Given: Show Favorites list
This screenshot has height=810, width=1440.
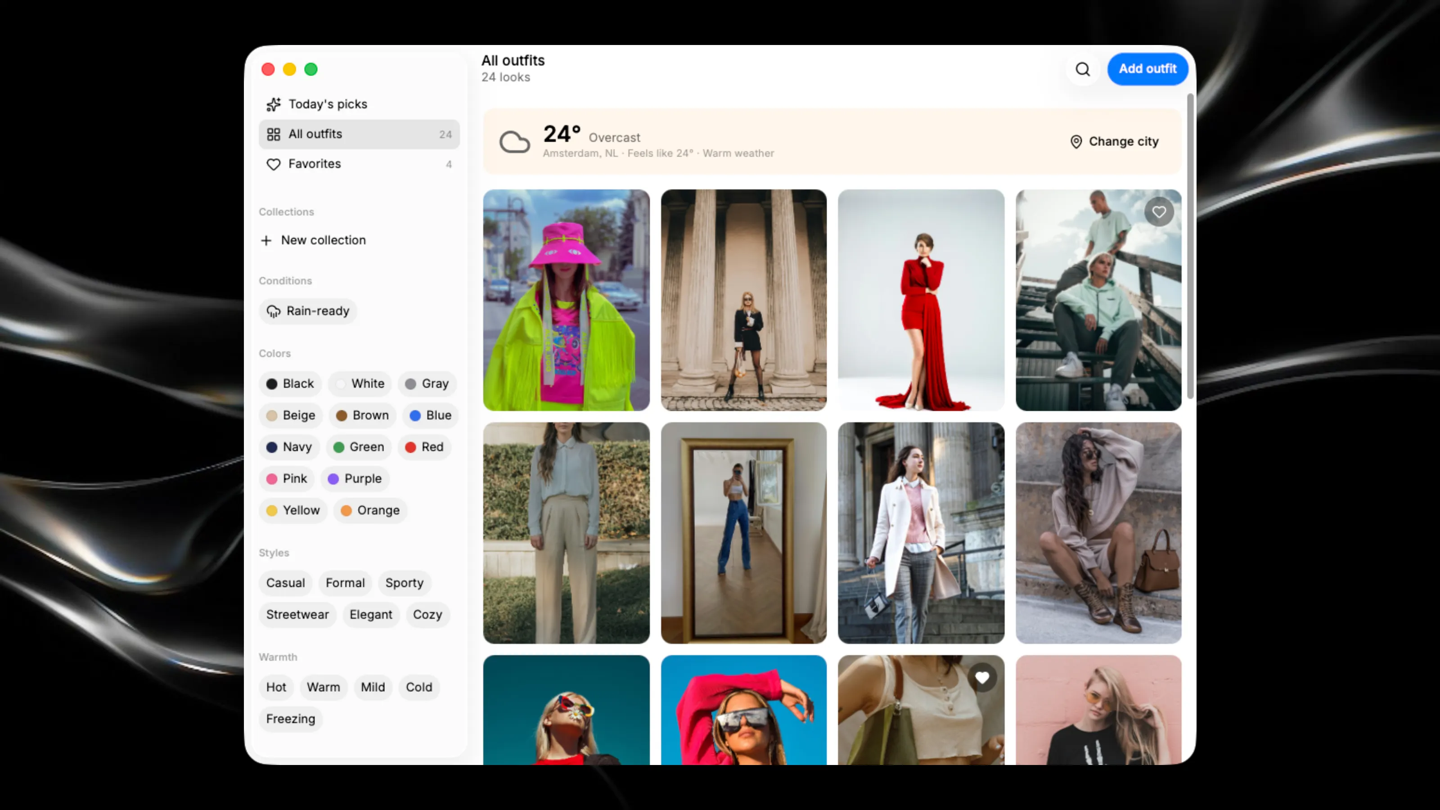Looking at the screenshot, I should pyautogui.click(x=359, y=164).
